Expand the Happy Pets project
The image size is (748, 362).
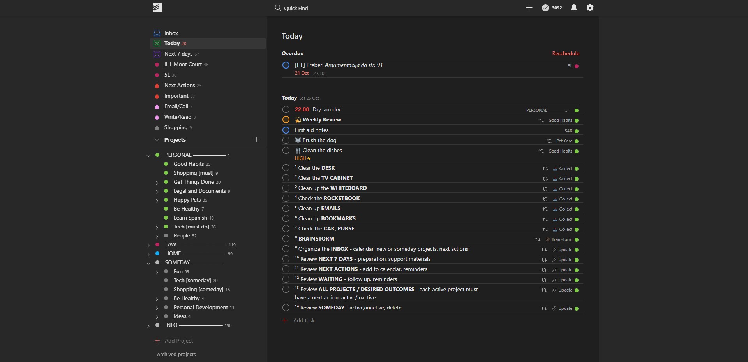157,200
